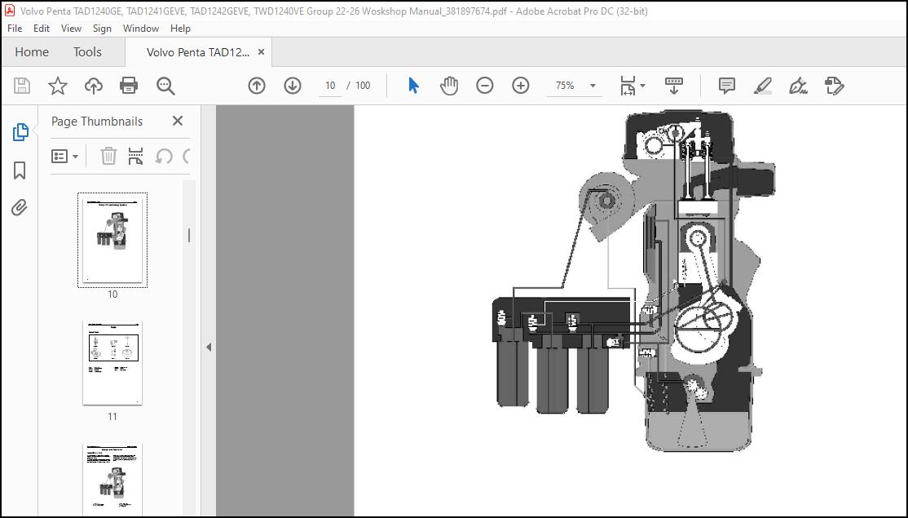Delete selected page with trash icon
The image size is (908, 518).
coord(108,156)
